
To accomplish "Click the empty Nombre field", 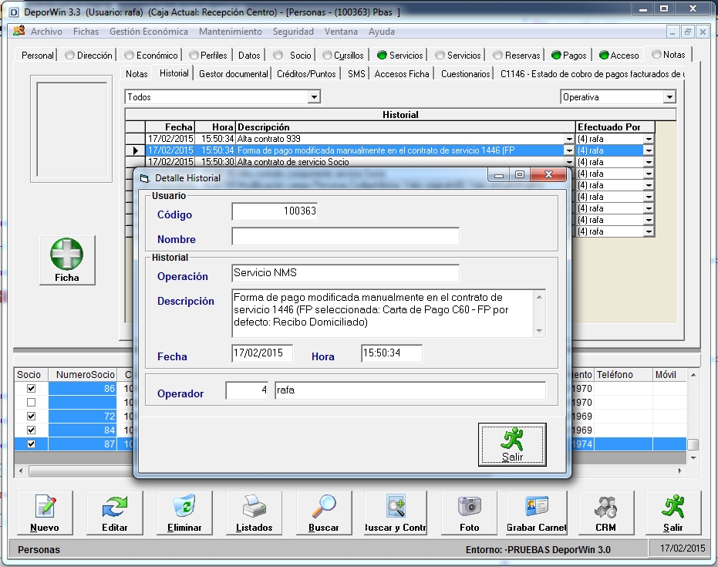I will 346,236.
